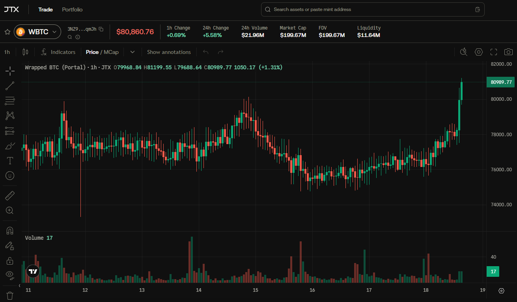Open the Fibonacci retracement tool
The height and width of the screenshot is (302, 517).
10,101
